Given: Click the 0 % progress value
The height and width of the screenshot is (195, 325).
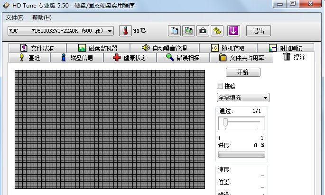Looking at the screenshot, I should (260, 145).
